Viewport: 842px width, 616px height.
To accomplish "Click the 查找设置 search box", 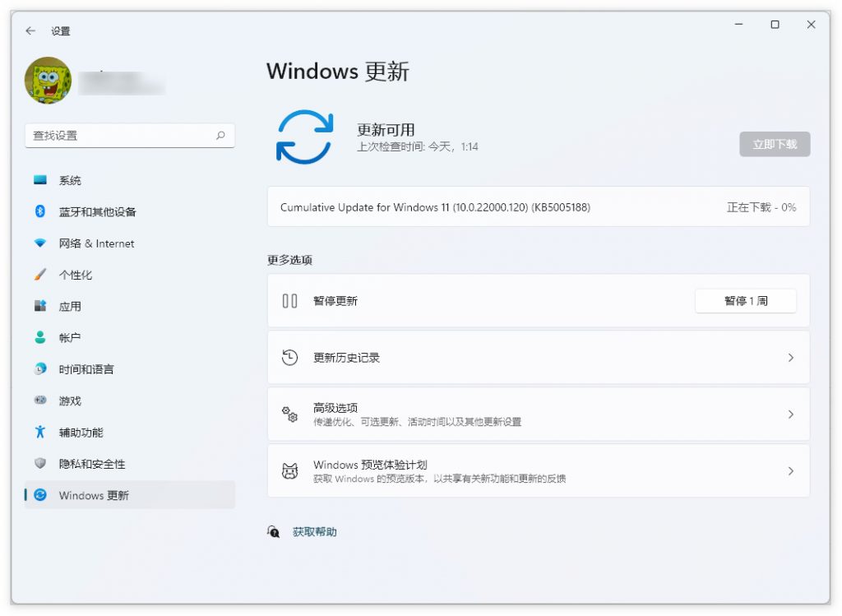I will [119, 136].
